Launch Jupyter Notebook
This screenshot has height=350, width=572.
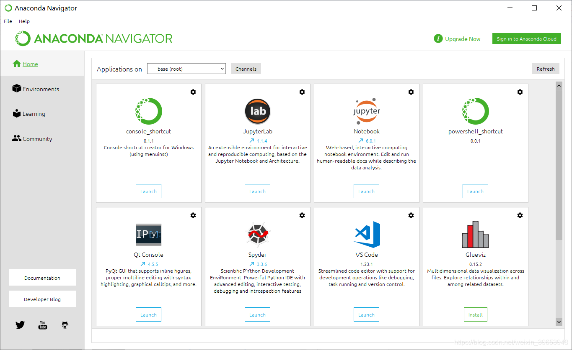click(x=367, y=191)
